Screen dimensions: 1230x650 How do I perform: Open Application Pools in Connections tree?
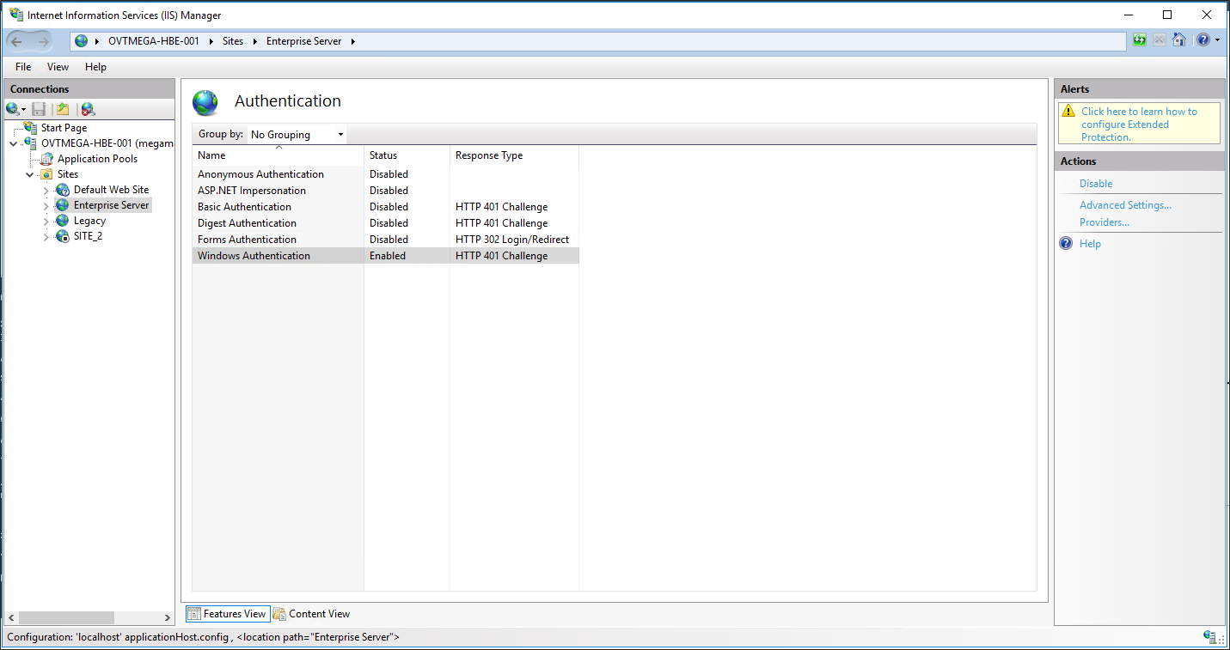click(97, 159)
